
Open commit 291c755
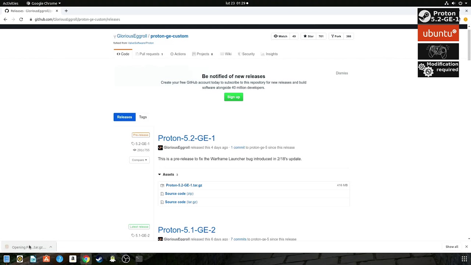click(141, 150)
